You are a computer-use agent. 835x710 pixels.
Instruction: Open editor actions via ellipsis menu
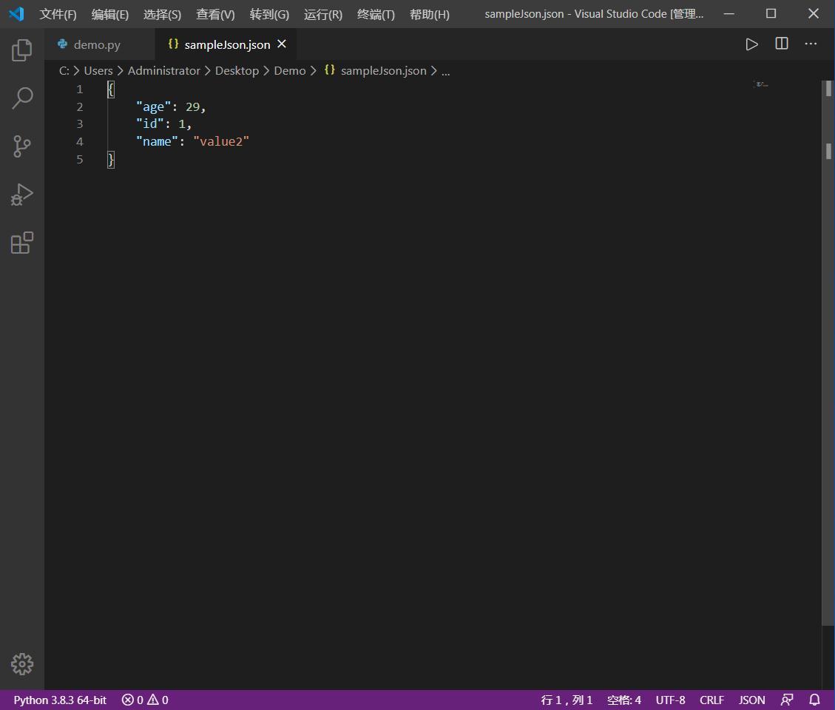point(811,44)
